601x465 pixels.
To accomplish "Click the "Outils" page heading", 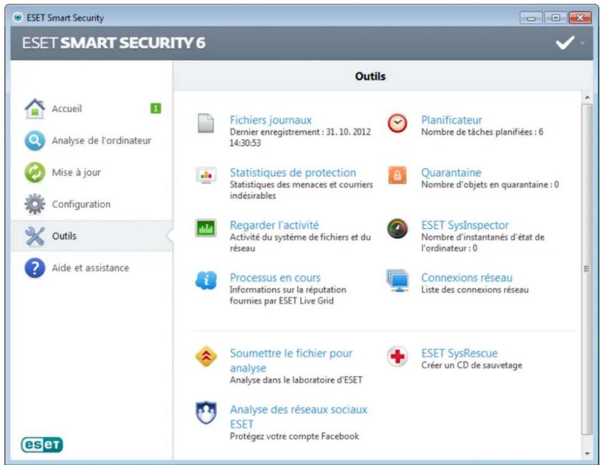I will [x=370, y=76].
